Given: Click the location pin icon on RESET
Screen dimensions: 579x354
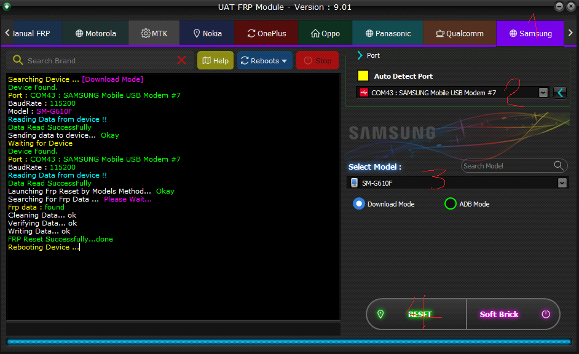Looking at the screenshot, I should tap(380, 314).
